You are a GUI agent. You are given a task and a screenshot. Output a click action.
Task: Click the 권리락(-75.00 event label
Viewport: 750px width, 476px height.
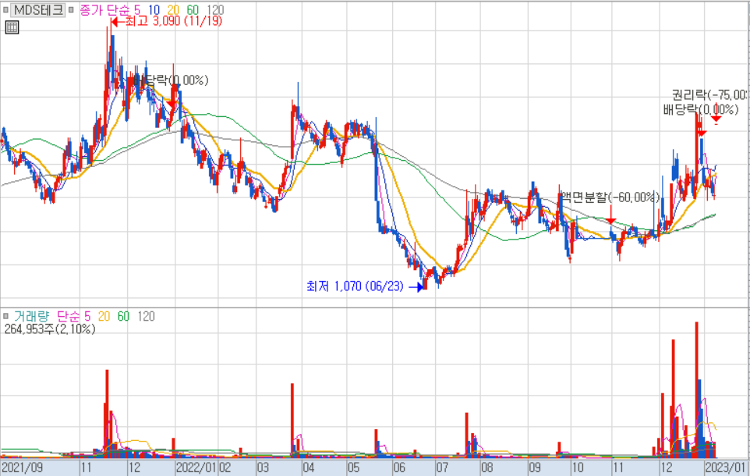pos(709,94)
